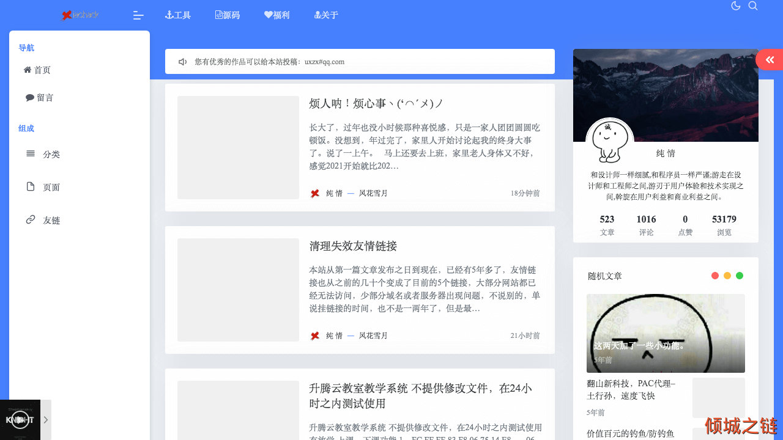783x440 pixels.
Task: Open thumbnail beside 翻山新科技 article
Action: (719, 398)
